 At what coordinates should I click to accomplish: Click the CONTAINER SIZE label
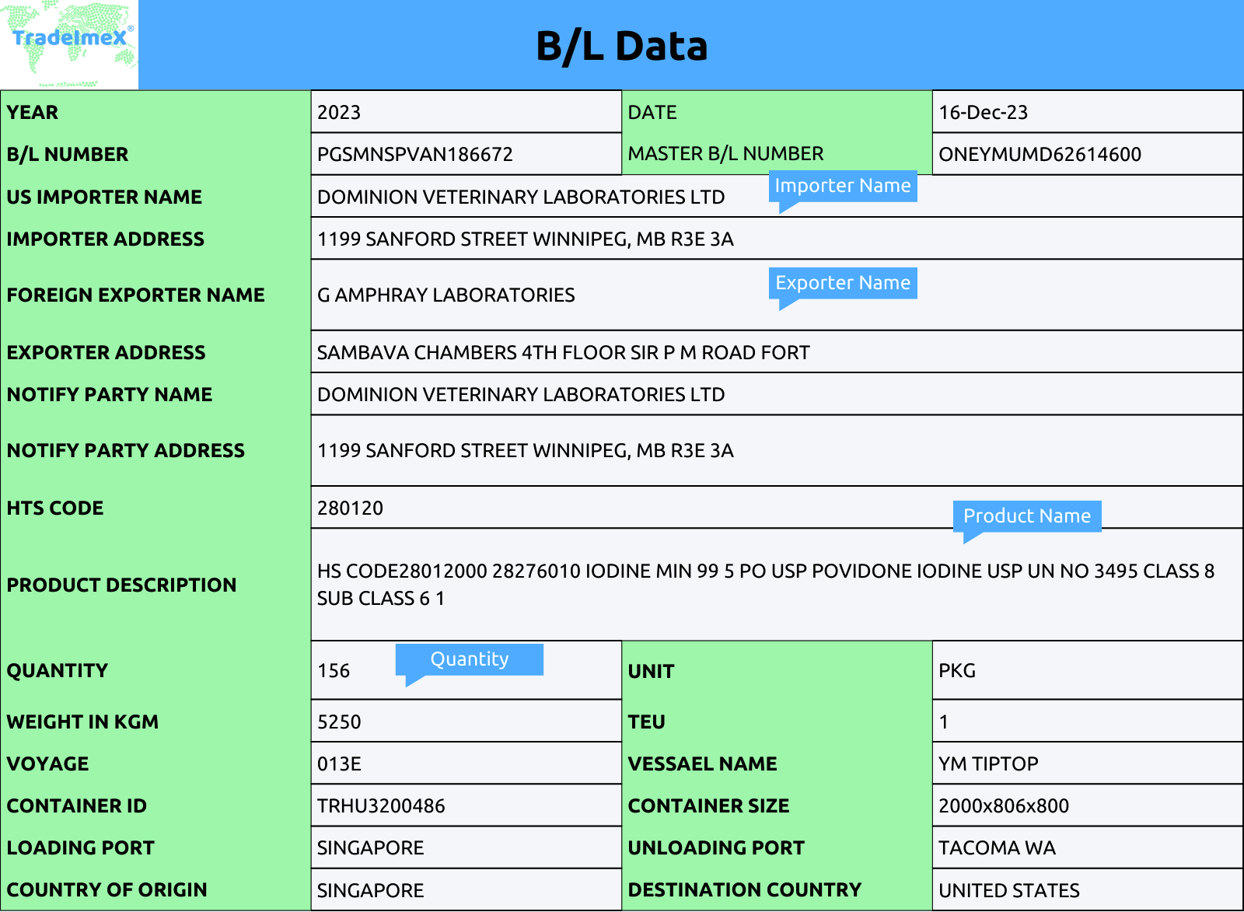point(708,806)
